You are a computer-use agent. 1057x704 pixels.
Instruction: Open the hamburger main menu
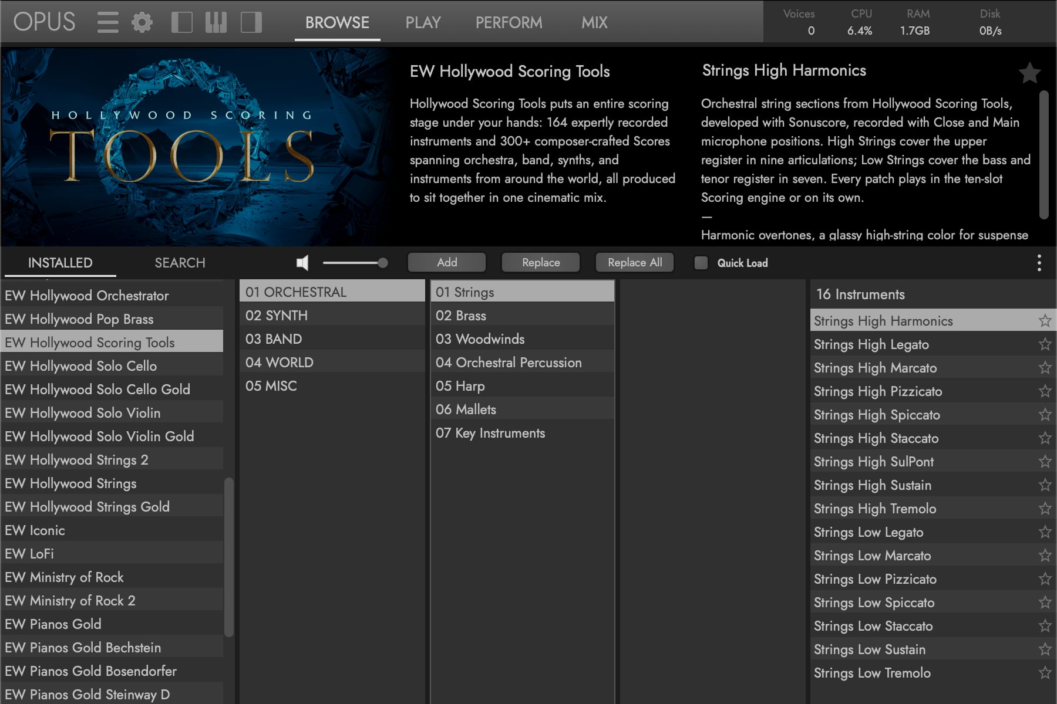click(x=107, y=22)
